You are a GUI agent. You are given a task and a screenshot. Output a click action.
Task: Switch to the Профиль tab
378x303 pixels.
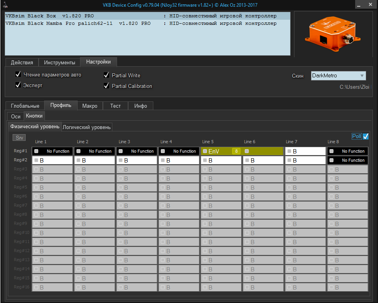coord(61,105)
